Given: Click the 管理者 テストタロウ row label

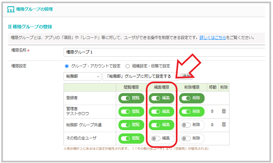Looking at the screenshot, I should coord(78,111).
